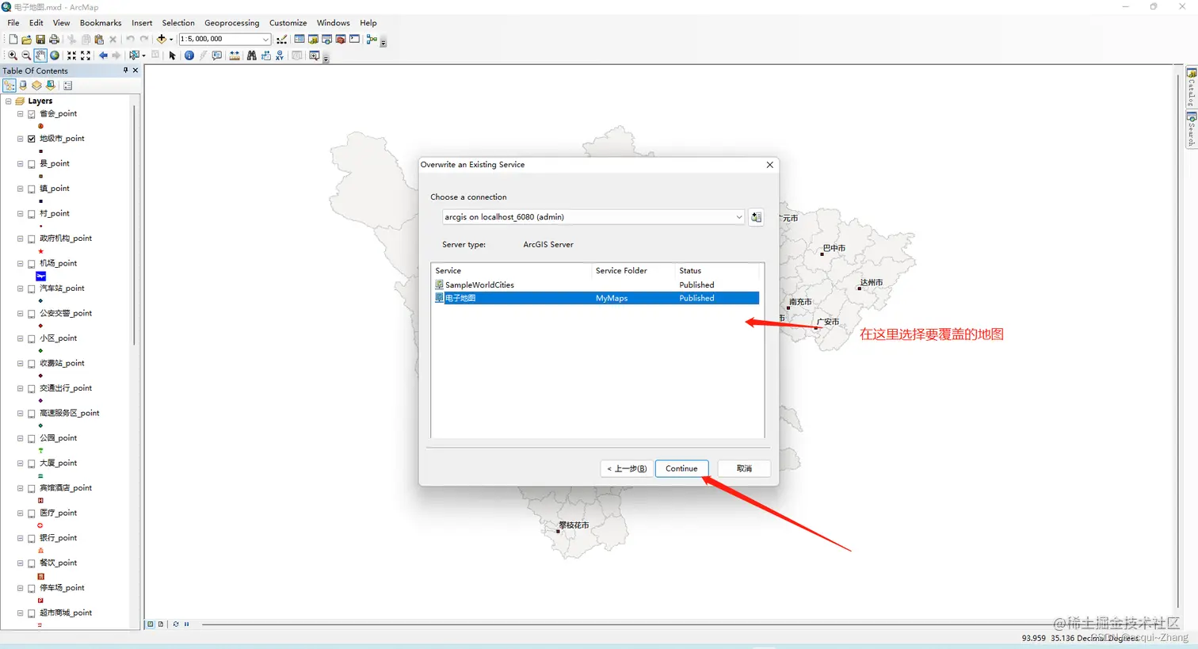
Task: Select the HTML Popup tool
Action: coord(216,55)
